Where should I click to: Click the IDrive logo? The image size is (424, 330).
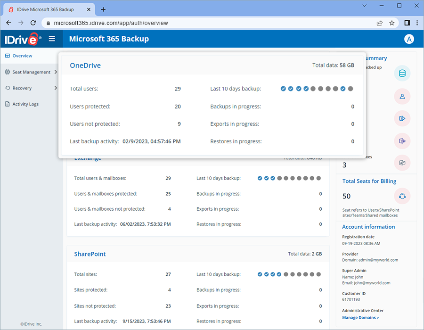point(23,39)
